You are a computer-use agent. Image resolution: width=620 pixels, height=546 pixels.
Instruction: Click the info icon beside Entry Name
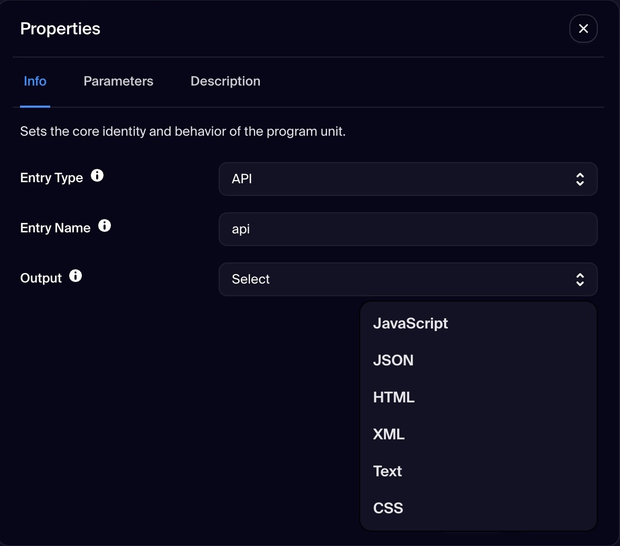[x=105, y=225]
